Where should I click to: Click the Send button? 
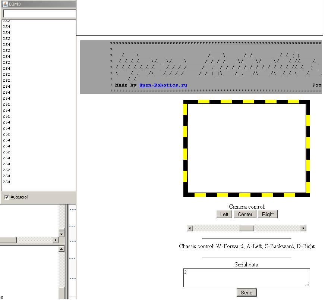point(246,293)
